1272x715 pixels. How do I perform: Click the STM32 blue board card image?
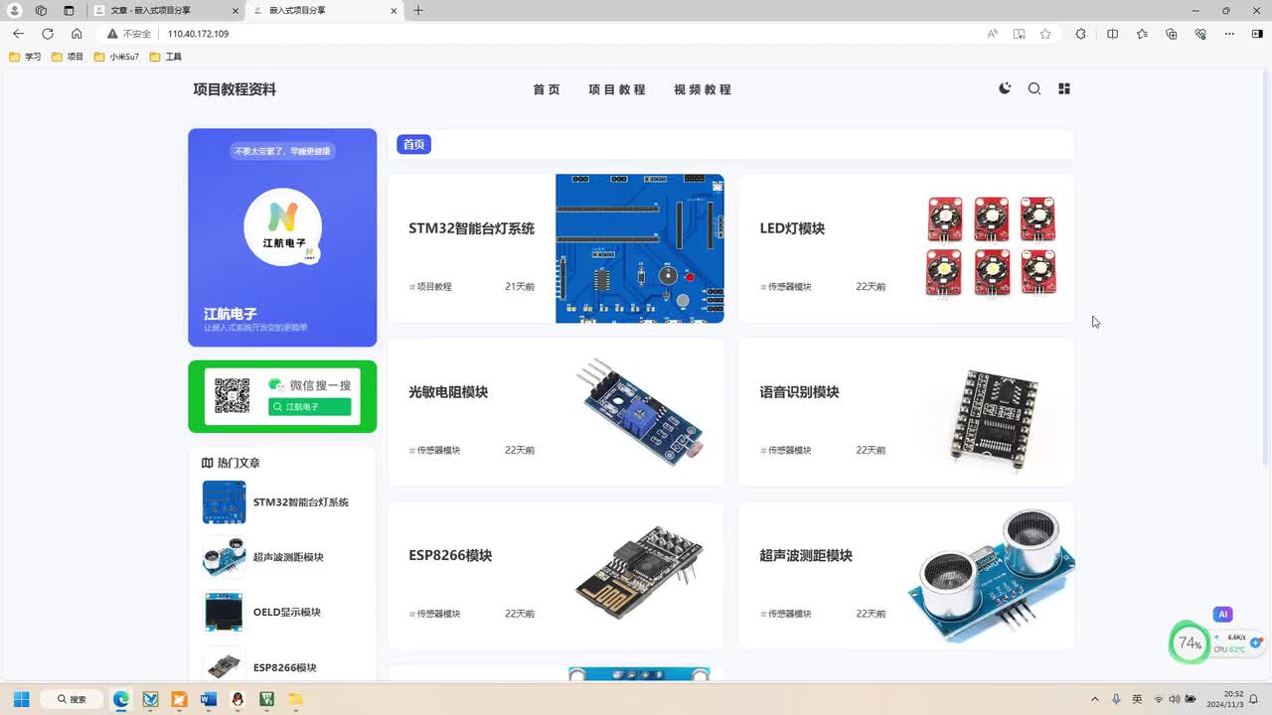point(640,248)
